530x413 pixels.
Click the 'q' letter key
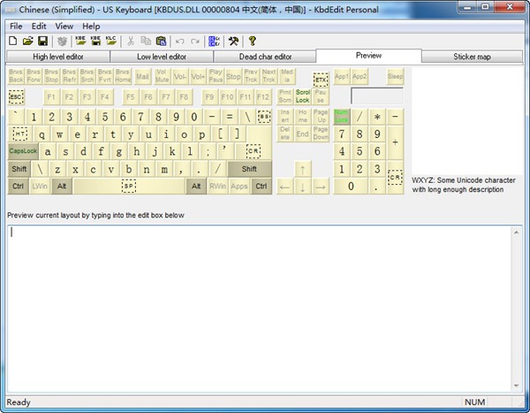tap(42, 134)
